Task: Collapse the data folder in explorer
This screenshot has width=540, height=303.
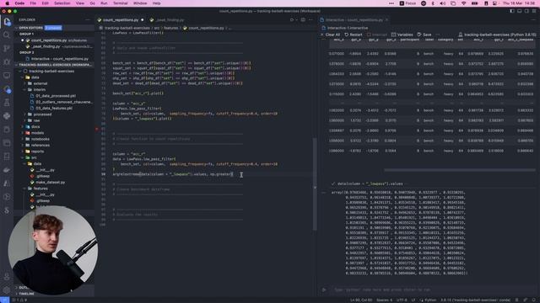Action: [x=35, y=77]
